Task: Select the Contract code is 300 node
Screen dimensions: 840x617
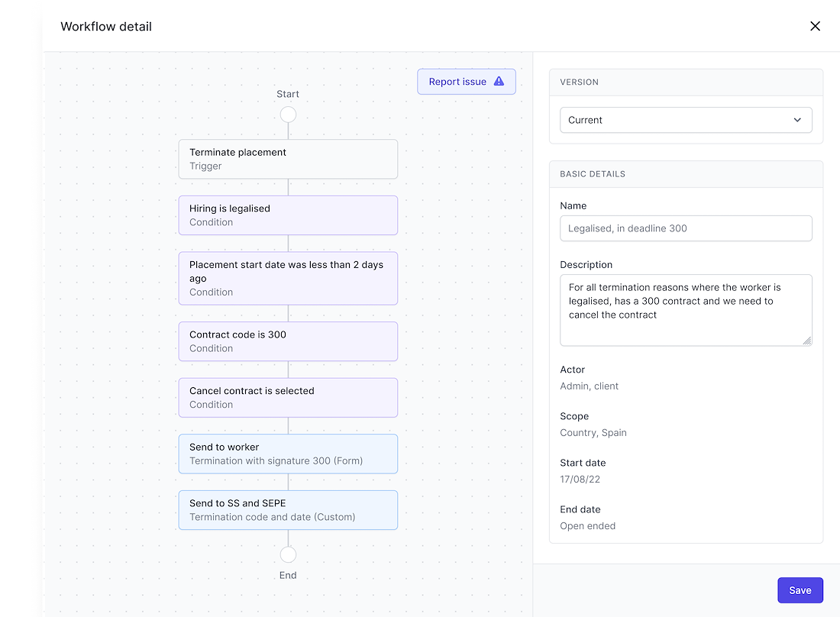Action: click(288, 341)
